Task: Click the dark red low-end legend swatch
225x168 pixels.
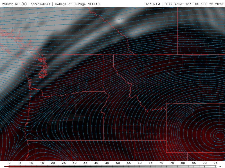Action: 7,167
